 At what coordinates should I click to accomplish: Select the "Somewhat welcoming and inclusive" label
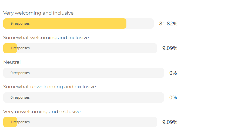coord(46,38)
